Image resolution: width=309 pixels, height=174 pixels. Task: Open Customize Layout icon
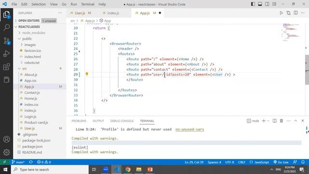[274, 4]
